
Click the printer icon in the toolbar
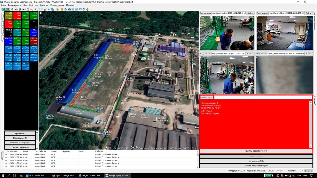click(12, 9)
